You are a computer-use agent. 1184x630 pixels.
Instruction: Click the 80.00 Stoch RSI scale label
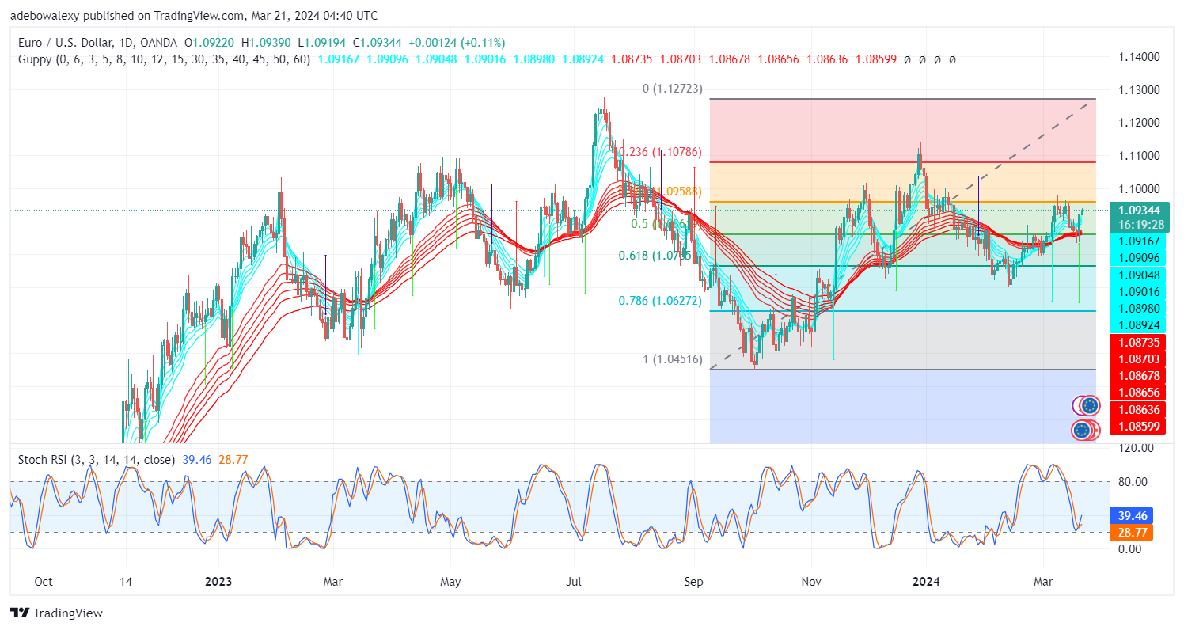coord(1133,481)
